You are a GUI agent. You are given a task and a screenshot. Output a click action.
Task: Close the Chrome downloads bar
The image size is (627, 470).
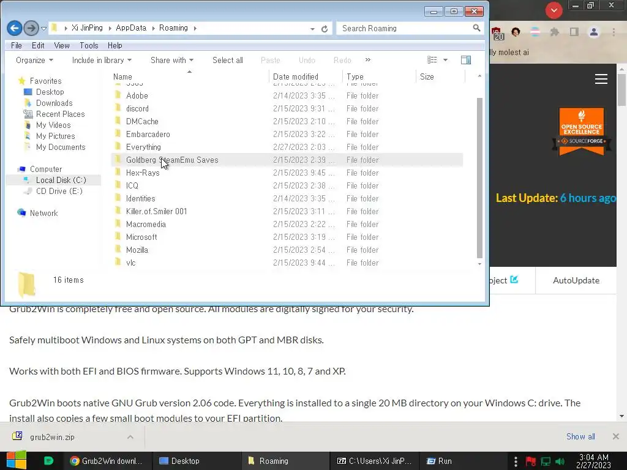click(x=616, y=436)
